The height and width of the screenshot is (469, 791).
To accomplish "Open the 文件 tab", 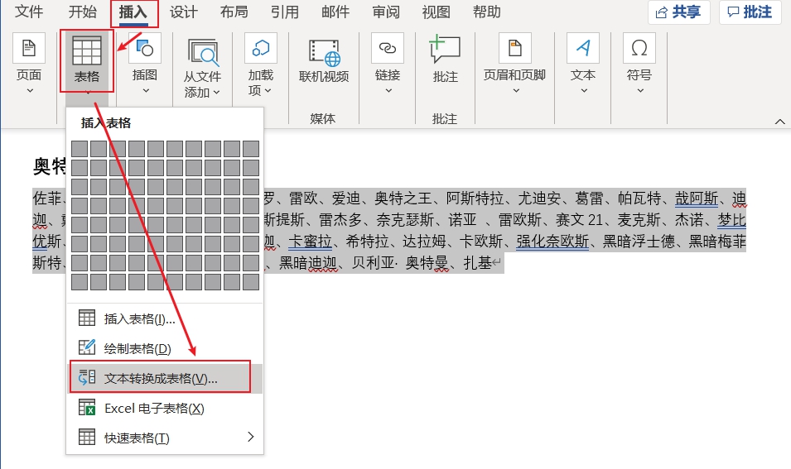I will pos(29,12).
